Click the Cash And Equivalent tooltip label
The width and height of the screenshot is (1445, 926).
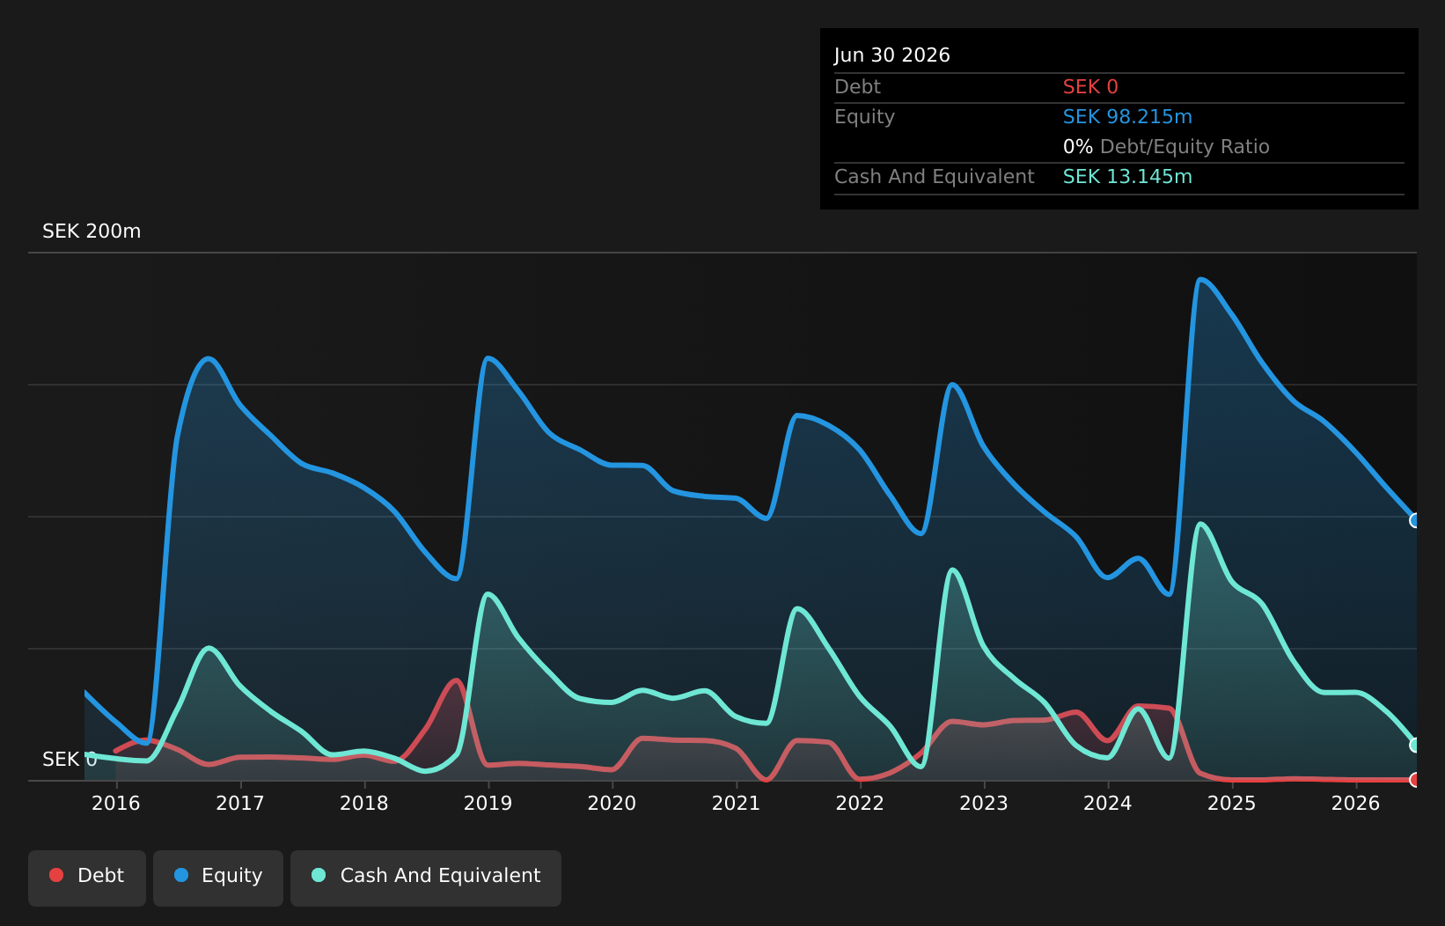[935, 177]
